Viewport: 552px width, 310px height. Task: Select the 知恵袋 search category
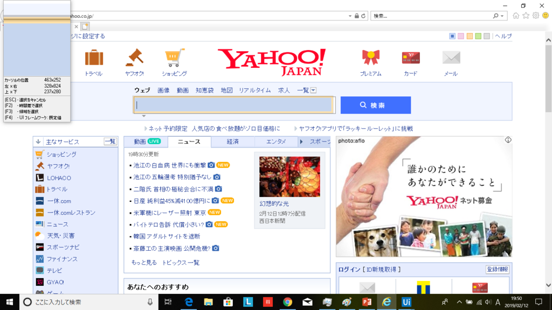tap(204, 90)
